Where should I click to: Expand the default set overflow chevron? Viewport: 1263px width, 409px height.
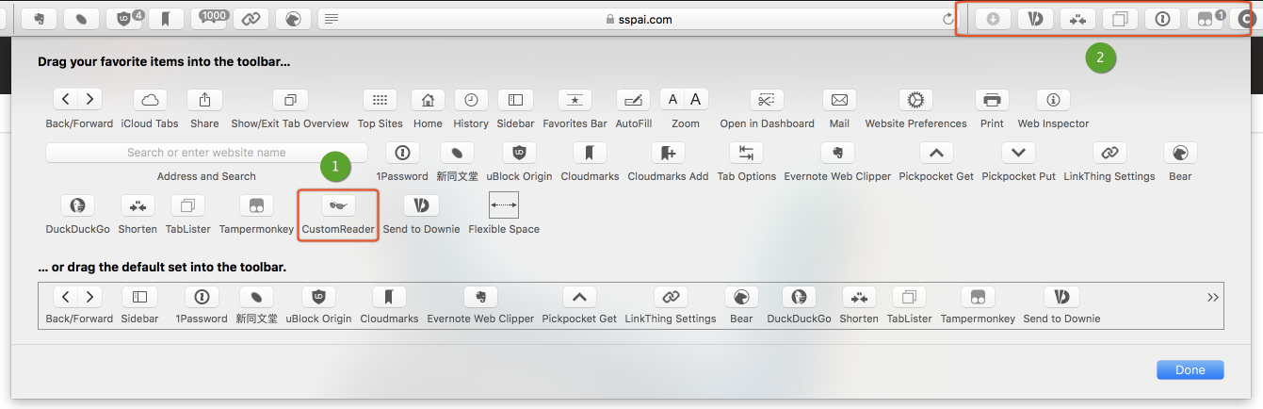[1212, 297]
